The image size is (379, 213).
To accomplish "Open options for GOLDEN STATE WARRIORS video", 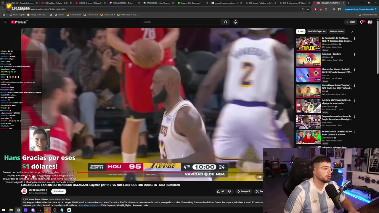I will tap(354, 101).
